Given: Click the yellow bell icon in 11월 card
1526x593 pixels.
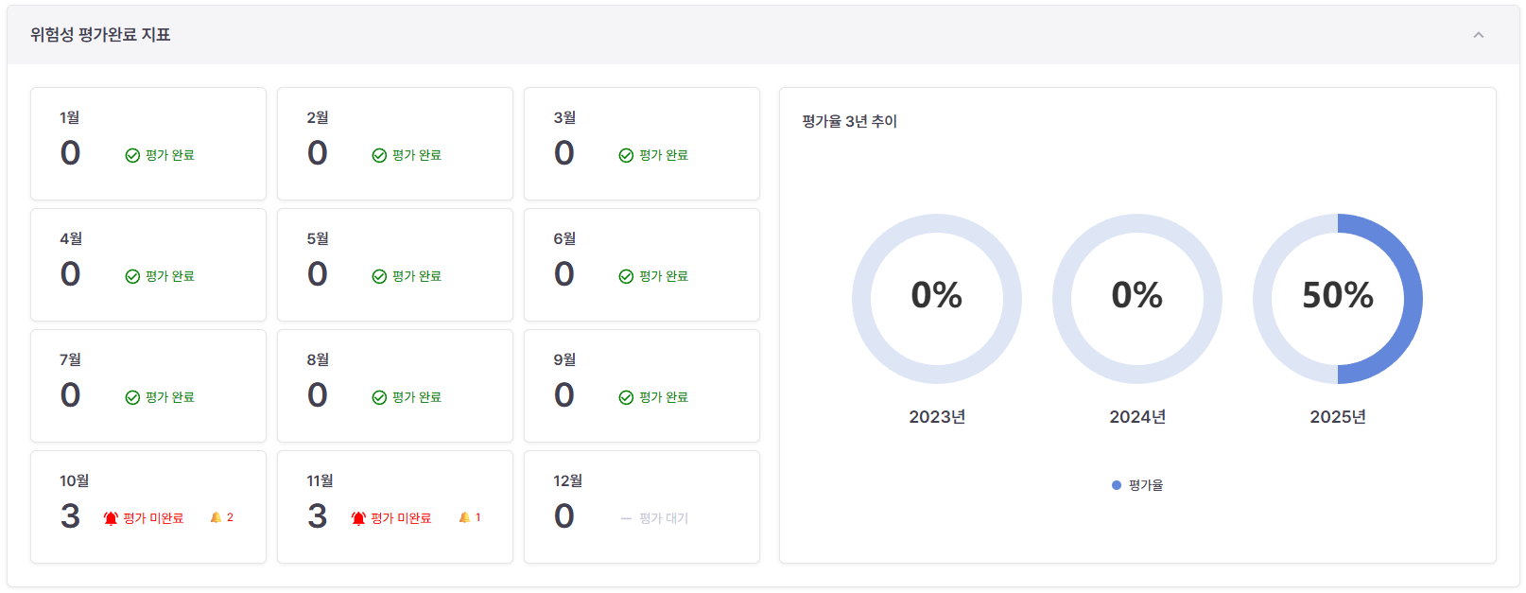Looking at the screenshot, I should click(x=464, y=517).
